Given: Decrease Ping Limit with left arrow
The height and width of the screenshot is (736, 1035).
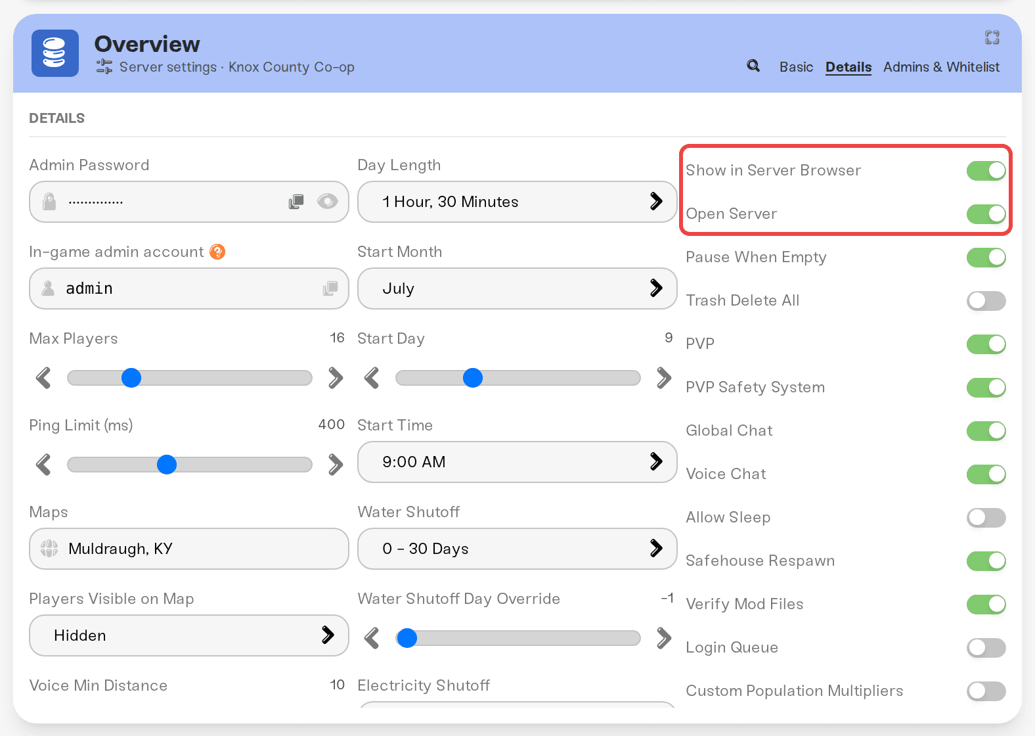Looking at the screenshot, I should [43, 465].
